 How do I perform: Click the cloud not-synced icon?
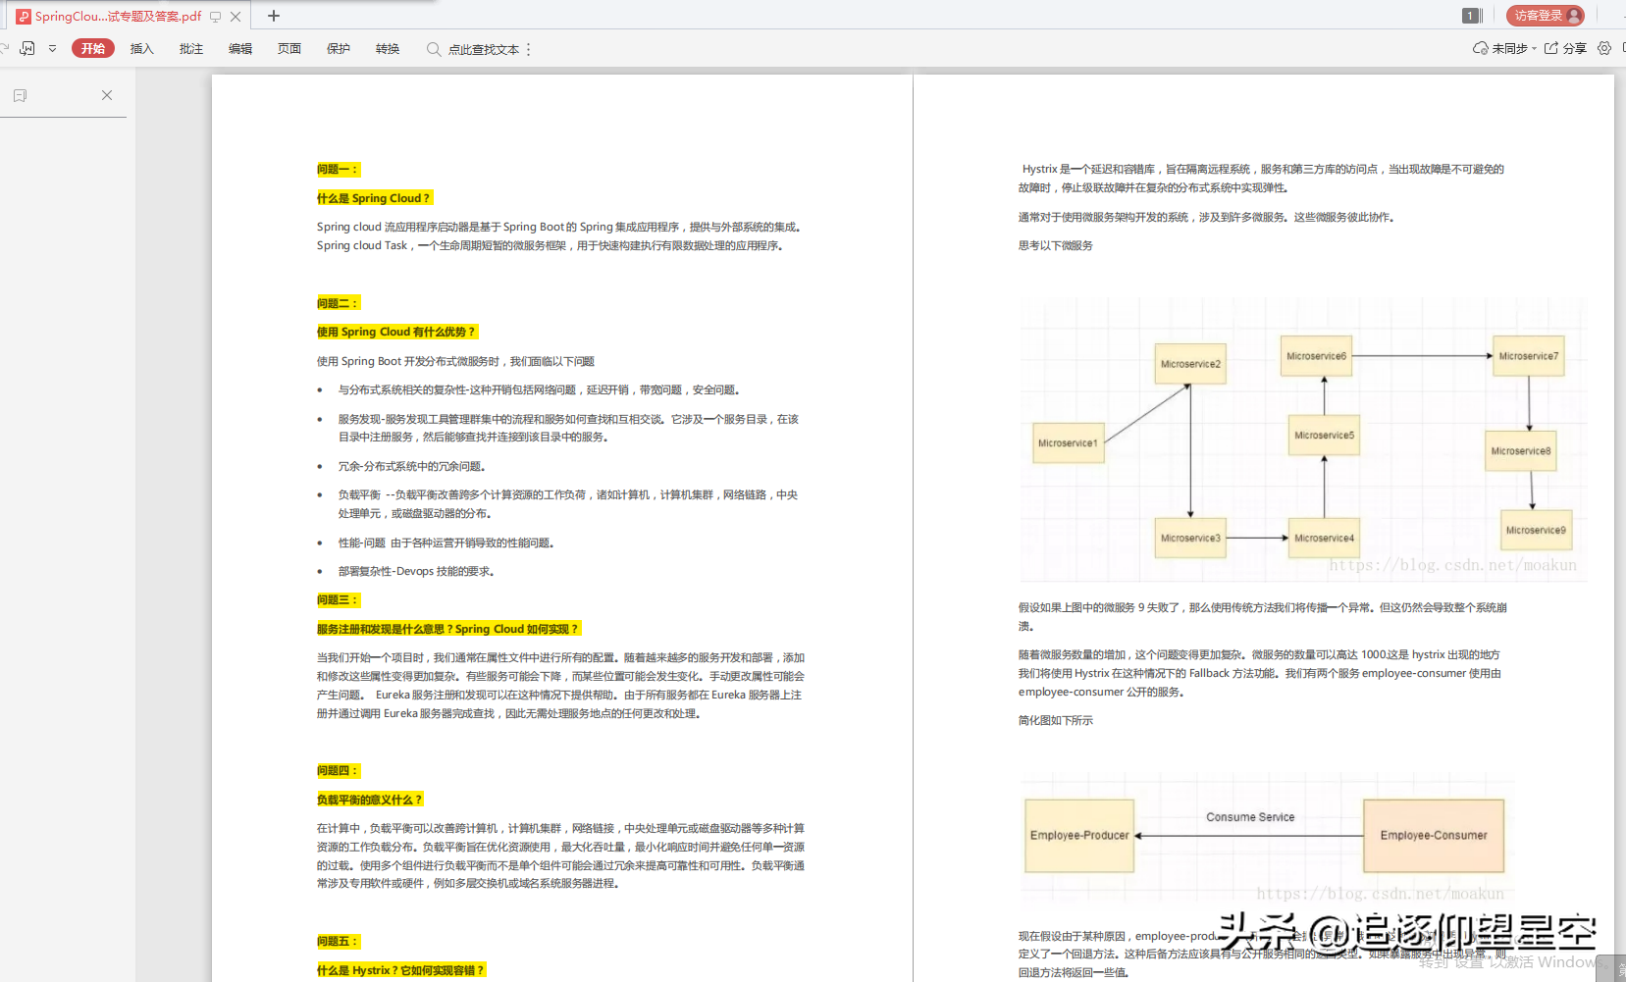point(1480,48)
